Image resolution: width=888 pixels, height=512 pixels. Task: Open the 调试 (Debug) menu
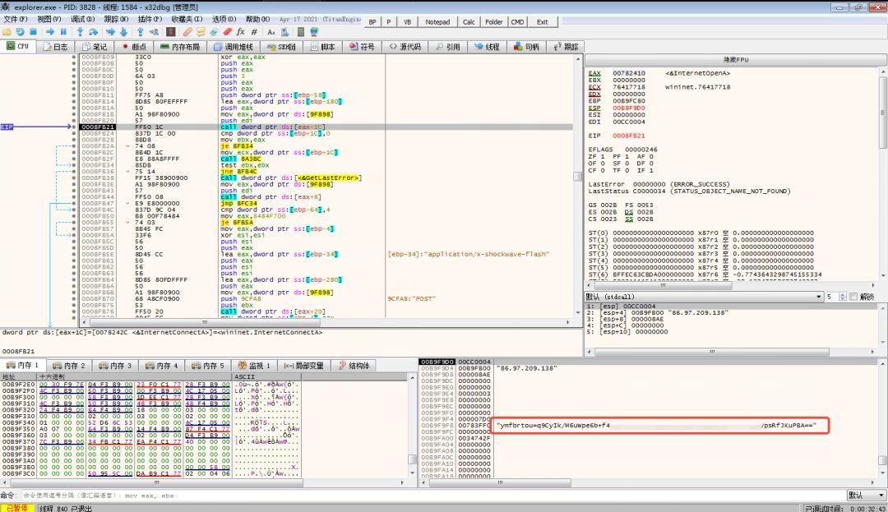(x=82, y=18)
